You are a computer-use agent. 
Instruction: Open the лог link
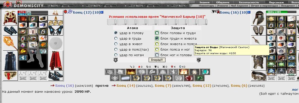click(295, 89)
